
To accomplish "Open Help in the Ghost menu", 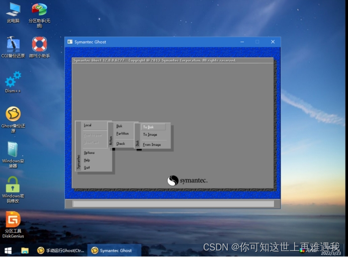I will pyautogui.click(x=87, y=160).
